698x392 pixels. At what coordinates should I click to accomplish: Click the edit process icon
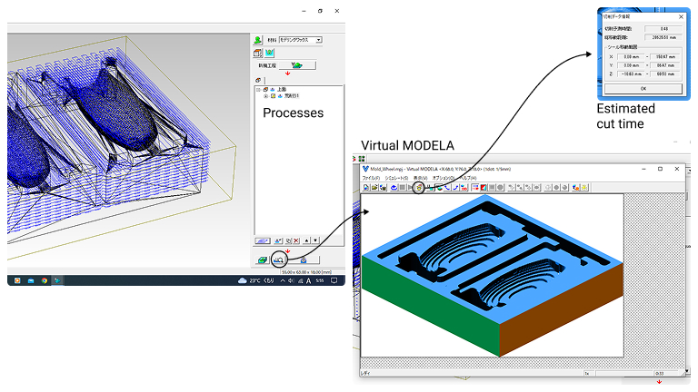[278, 240]
